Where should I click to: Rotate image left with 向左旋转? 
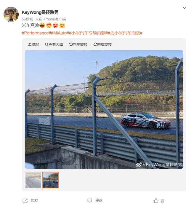pos(78,44)
